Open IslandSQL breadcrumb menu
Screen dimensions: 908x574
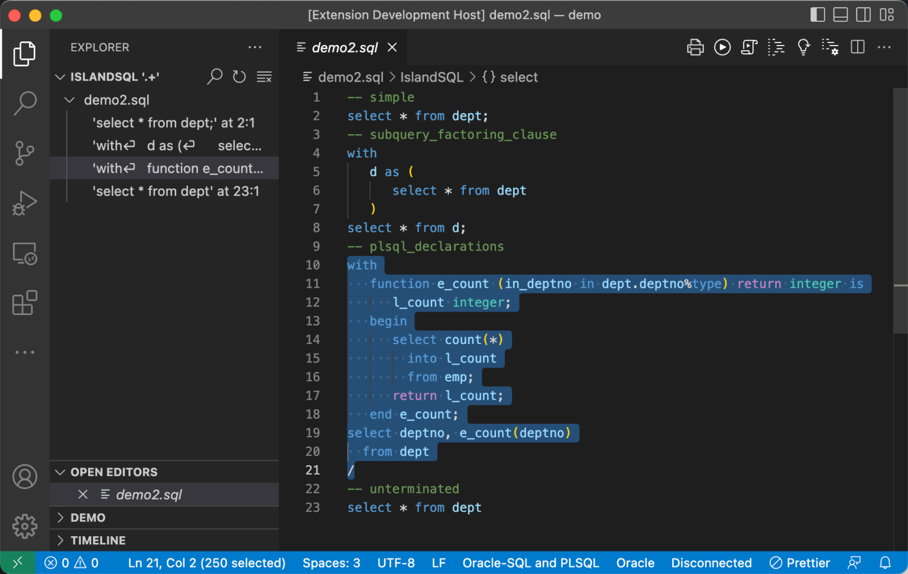pyautogui.click(x=432, y=77)
